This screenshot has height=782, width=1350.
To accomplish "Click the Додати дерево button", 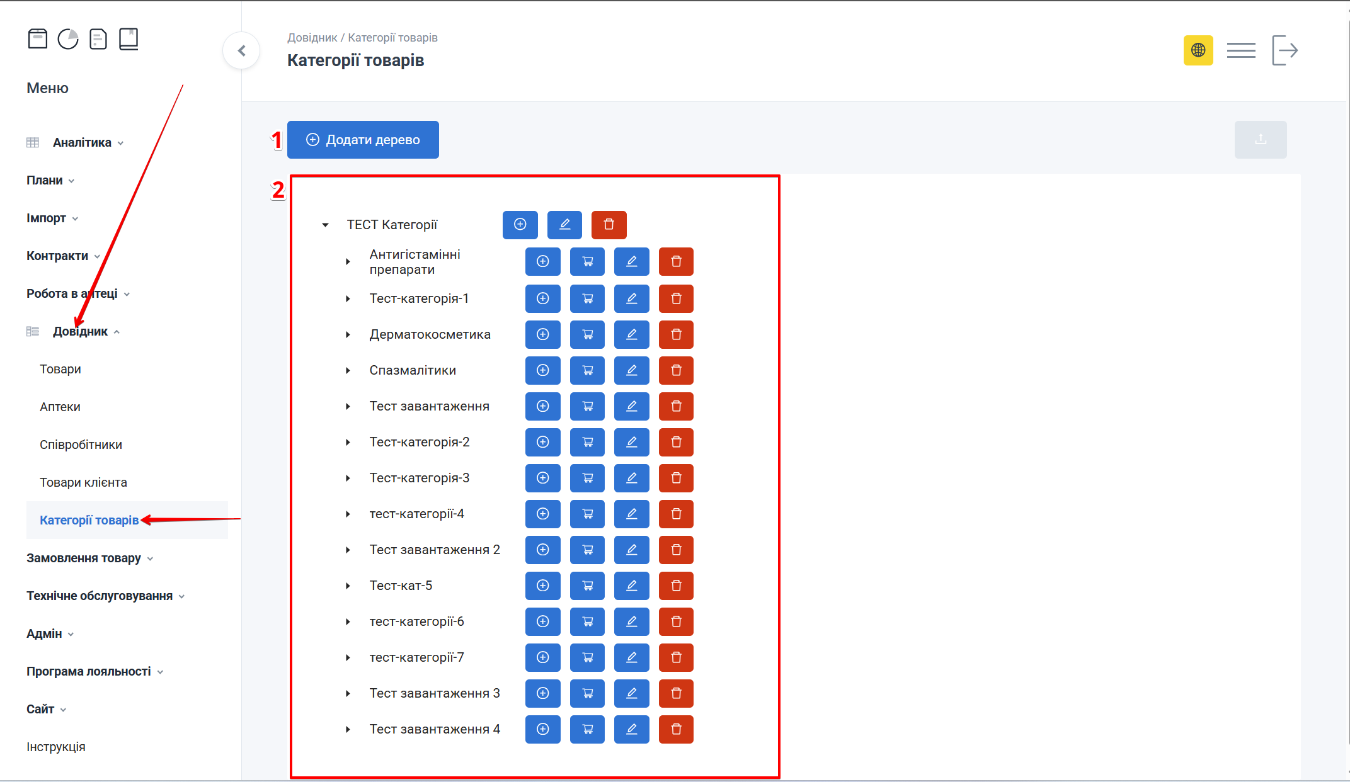I will tap(363, 140).
